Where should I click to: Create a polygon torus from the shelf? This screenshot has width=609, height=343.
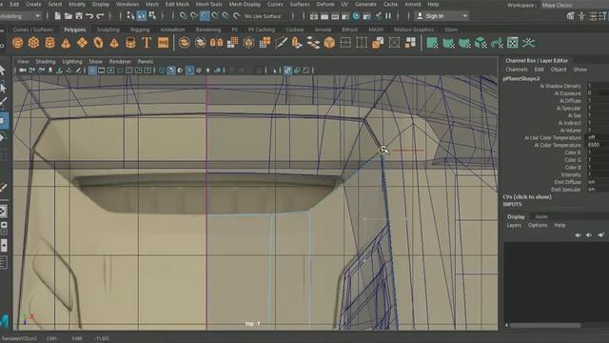98,42
